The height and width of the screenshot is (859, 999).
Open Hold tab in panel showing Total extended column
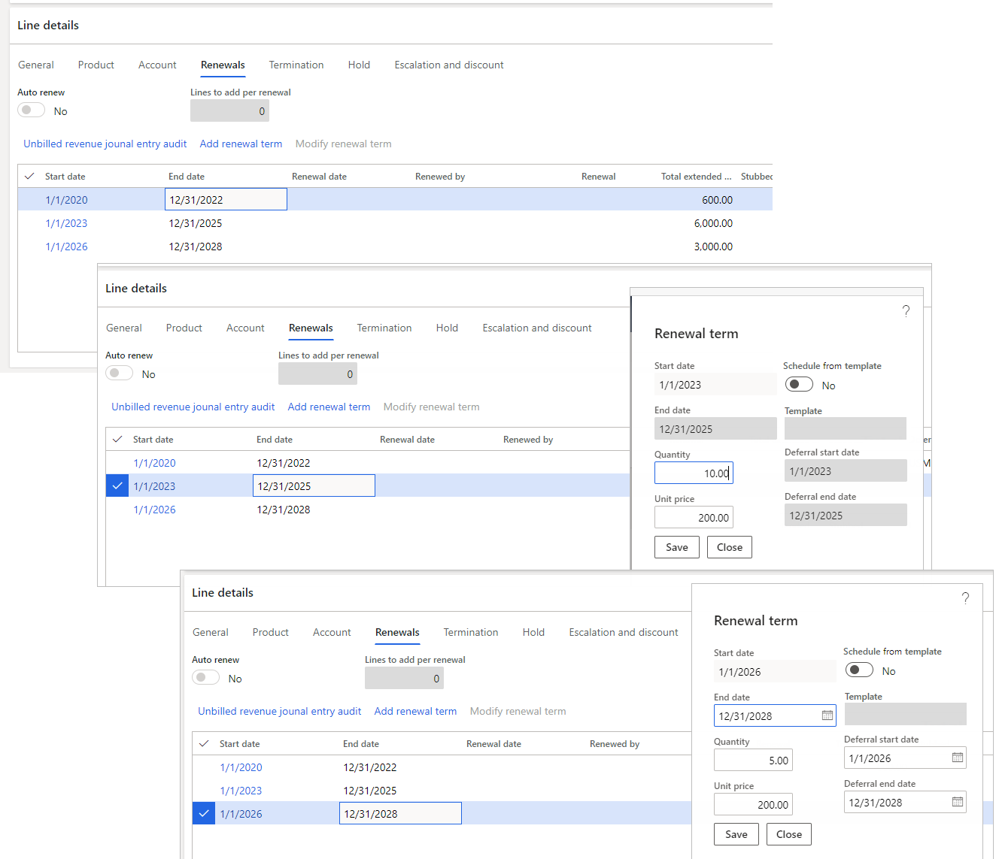coord(359,65)
